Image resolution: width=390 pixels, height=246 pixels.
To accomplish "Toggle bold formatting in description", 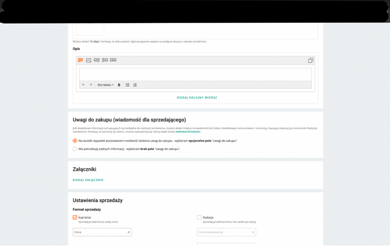I will click(119, 85).
